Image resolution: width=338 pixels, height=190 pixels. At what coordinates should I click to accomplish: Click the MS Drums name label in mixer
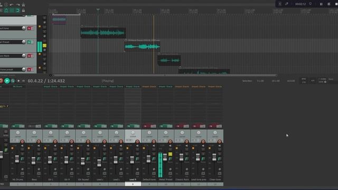point(17,179)
